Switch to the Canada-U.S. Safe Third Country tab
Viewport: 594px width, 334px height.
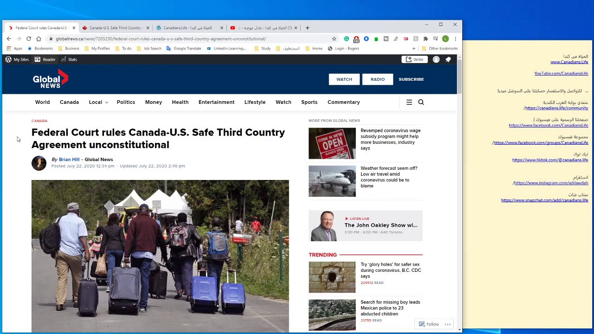pyautogui.click(x=115, y=28)
